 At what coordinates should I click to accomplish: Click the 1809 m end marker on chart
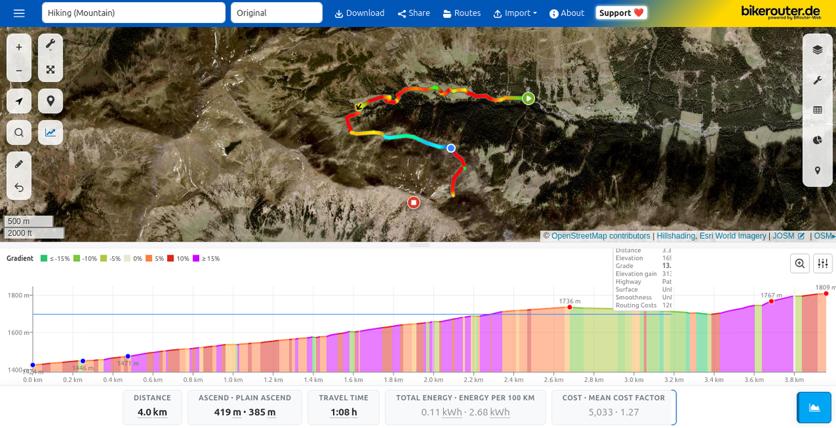pyautogui.click(x=826, y=294)
